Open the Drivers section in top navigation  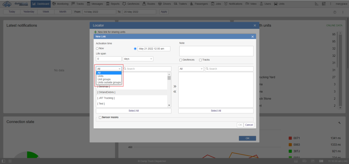165,4
